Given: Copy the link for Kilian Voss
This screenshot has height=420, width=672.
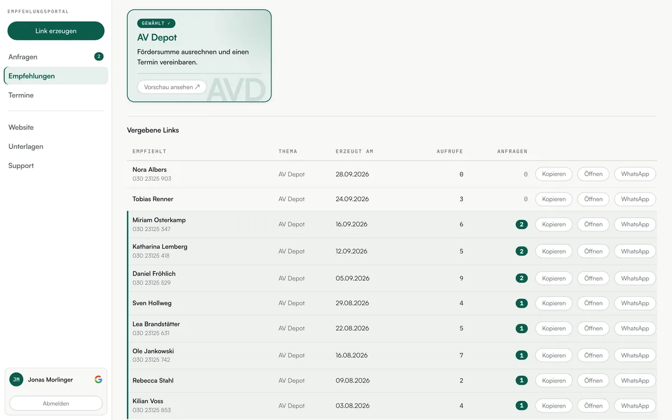Looking at the screenshot, I should pyautogui.click(x=554, y=406).
